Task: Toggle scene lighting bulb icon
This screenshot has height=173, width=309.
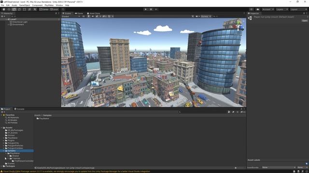Action: pyautogui.click(x=88, y=16)
